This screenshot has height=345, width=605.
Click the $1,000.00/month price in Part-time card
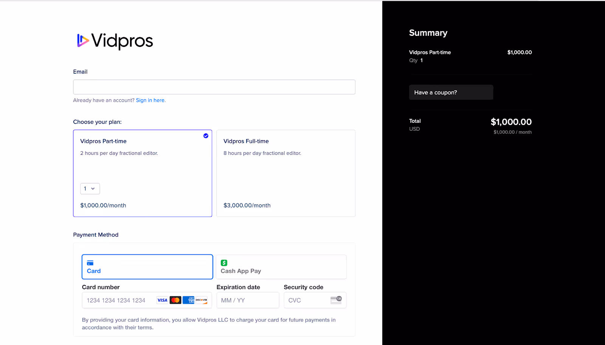pyautogui.click(x=103, y=205)
